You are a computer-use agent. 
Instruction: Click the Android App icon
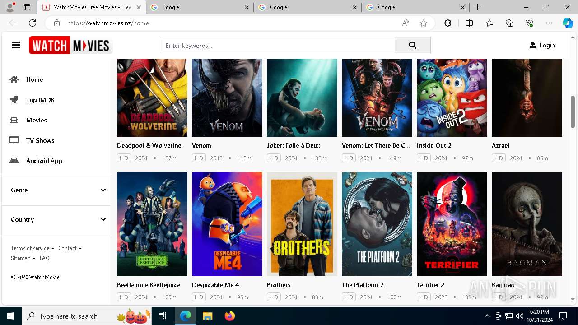14,161
